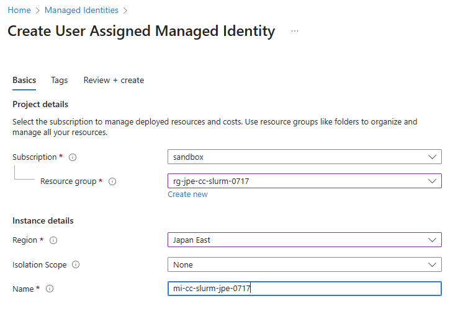The width and height of the screenshot is (463, 314).
Task: Click the Resource group field label
Action: click(68, 181)
